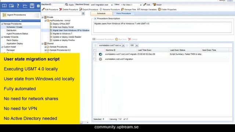This screenshot has width=235, height=132.
Task: Click Schedule Procedure button
Action: pos(103,39)
